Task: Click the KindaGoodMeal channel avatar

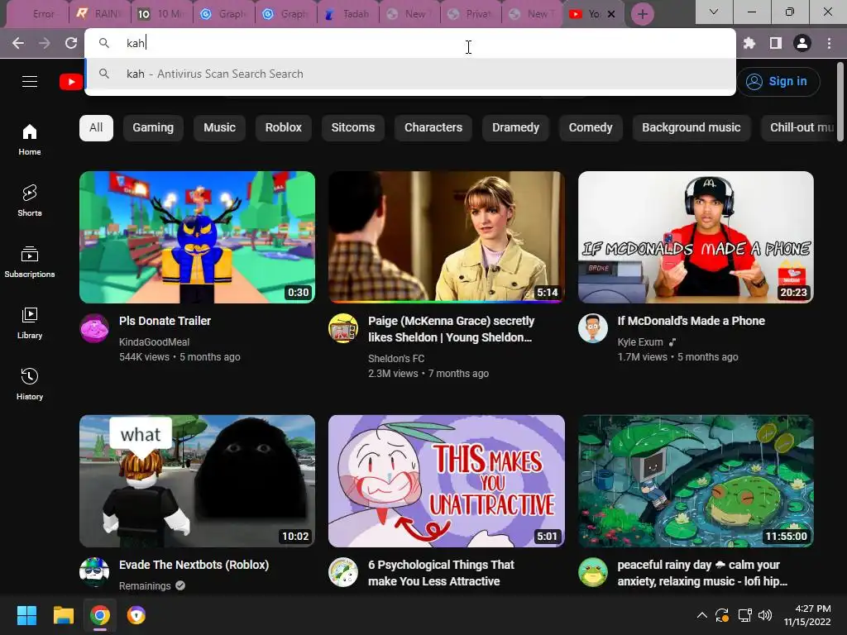Action: point(94,328)
